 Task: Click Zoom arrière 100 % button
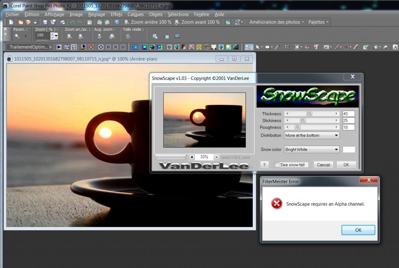[x=148, y=22]
